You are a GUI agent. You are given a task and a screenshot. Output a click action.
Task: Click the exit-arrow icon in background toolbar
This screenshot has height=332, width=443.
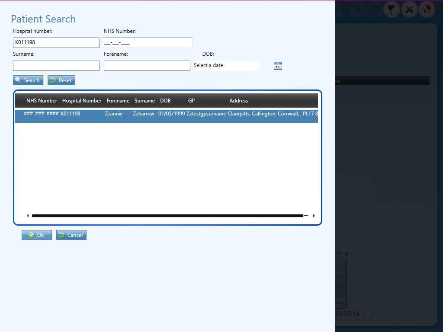coord(357,10)
